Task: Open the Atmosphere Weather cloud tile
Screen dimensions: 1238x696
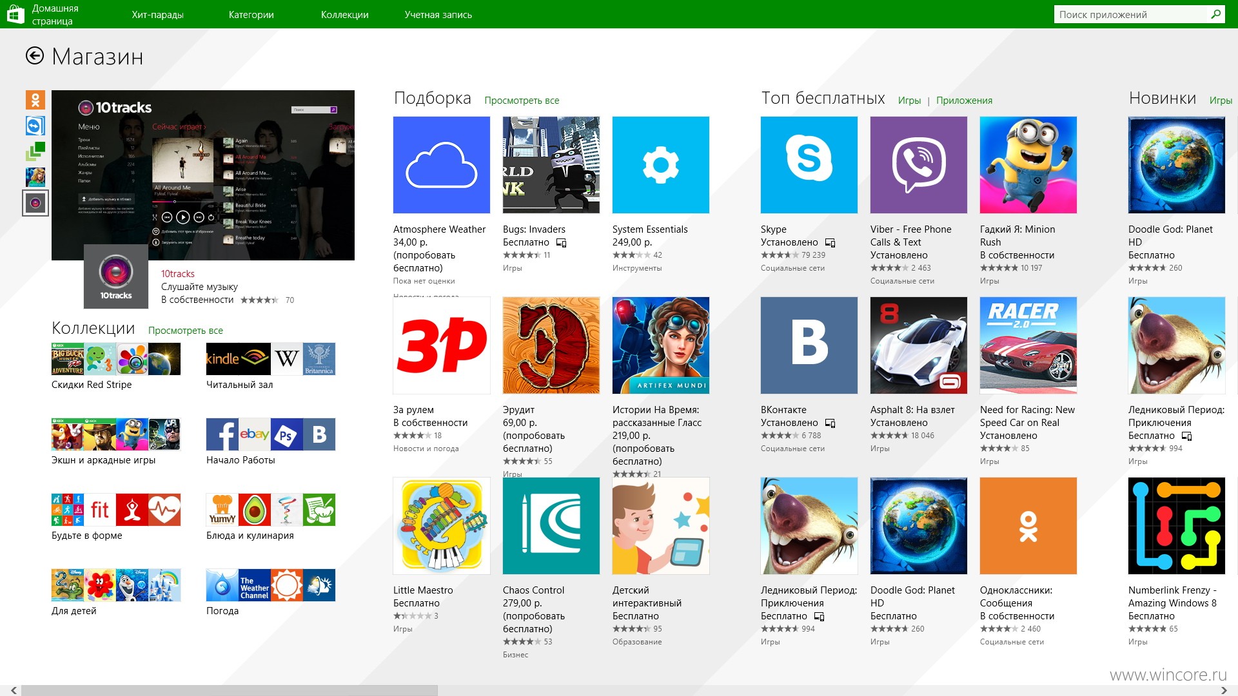Action: pyautogui.click(x=442, y=165)
